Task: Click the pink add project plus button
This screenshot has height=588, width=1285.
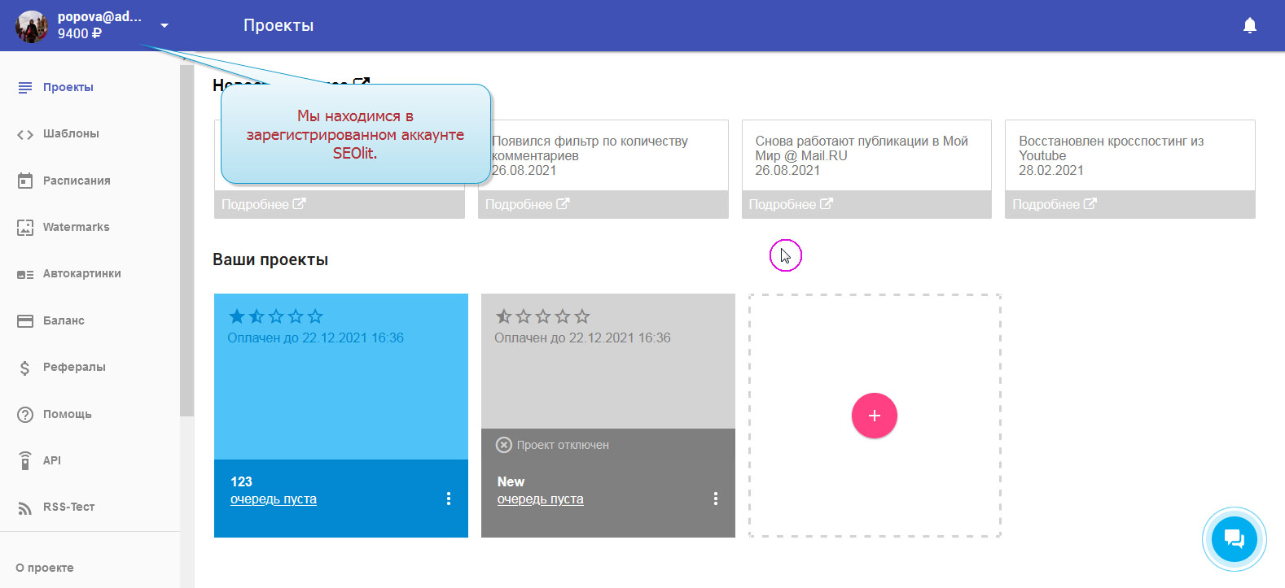Action: point(874,416)
